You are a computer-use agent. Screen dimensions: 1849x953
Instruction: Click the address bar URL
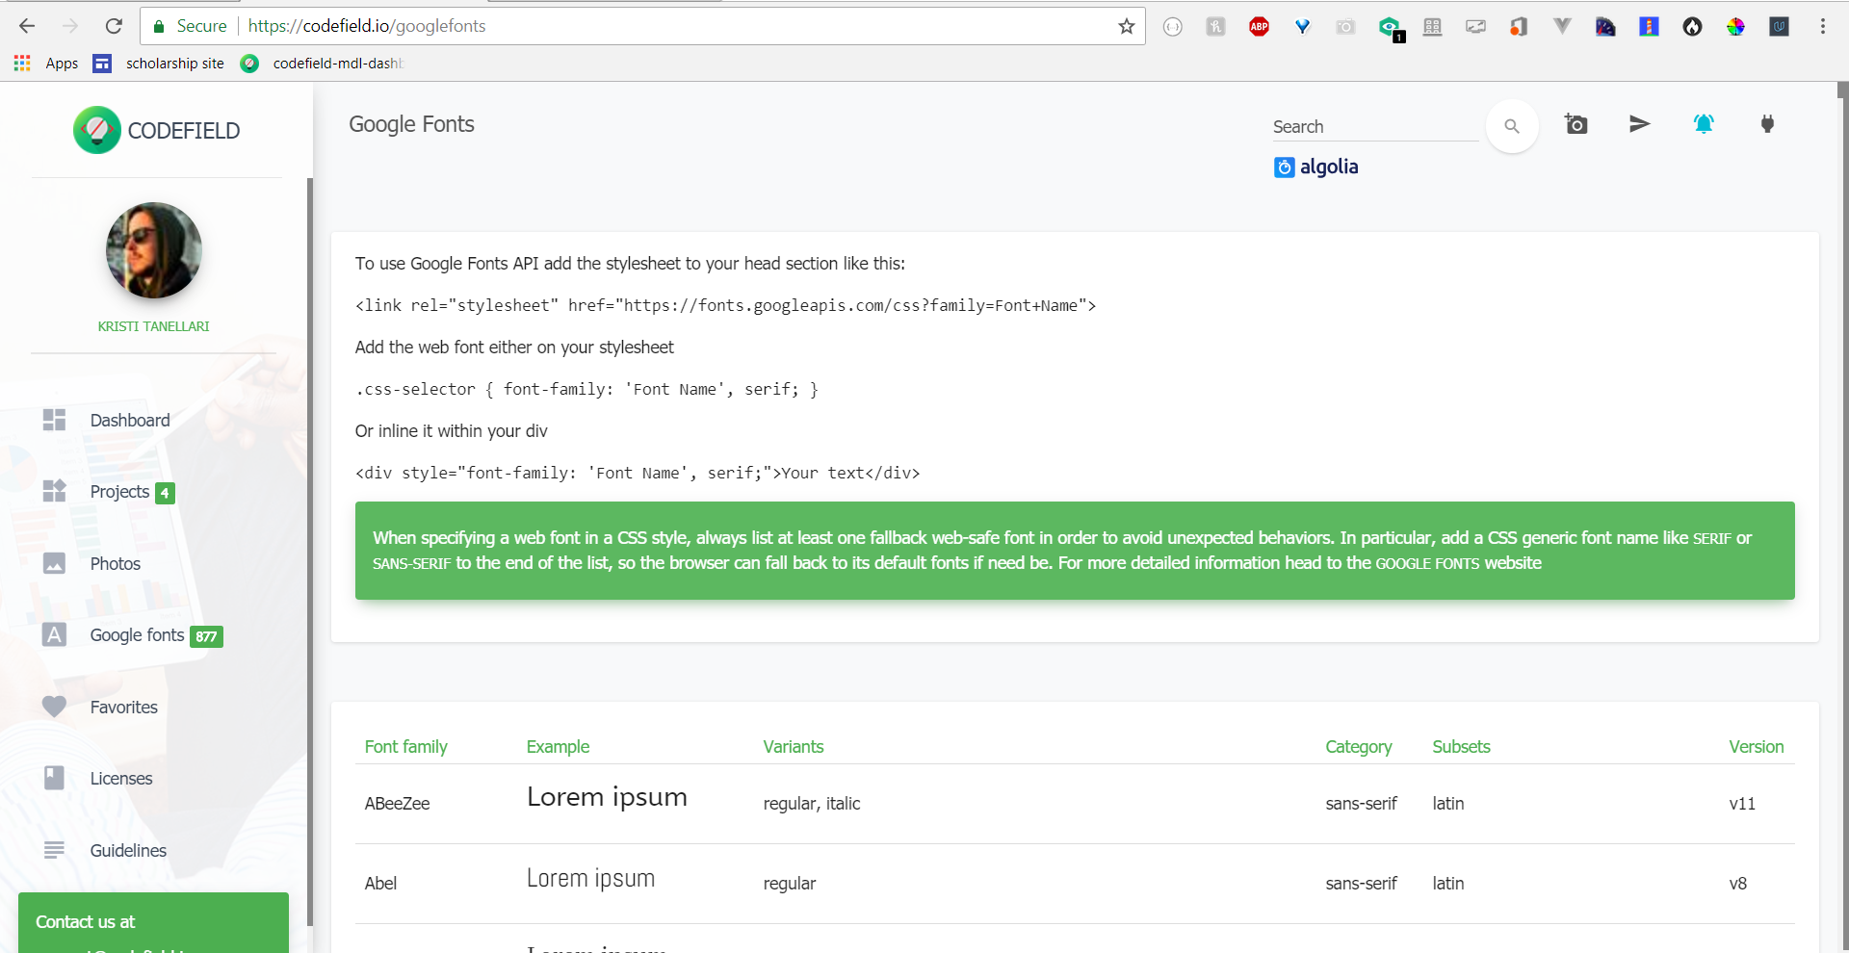click(367, 26)
